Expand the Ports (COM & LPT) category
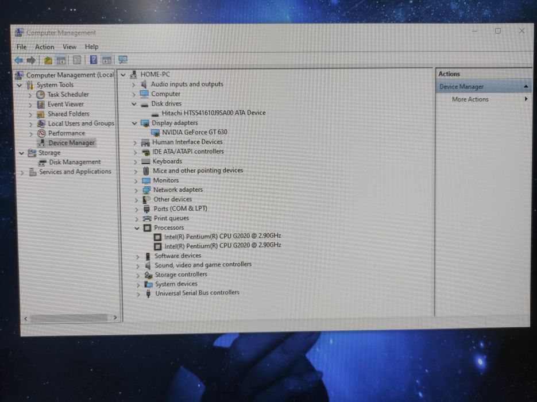 (137, 209)
